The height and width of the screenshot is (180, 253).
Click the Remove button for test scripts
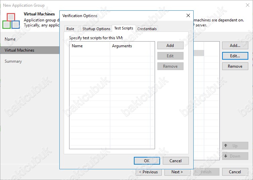170,66
